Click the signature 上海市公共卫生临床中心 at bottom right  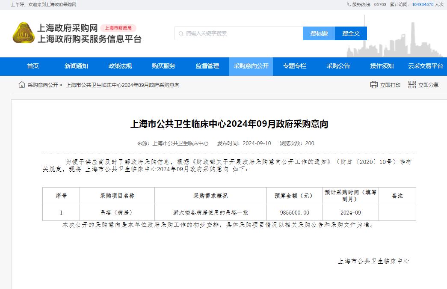374,261
